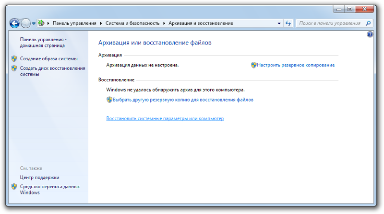The width and height of the screenshot is (384, 214).
Task: Click heading Архивация или восстановление файлов
Action: point(155,43)
